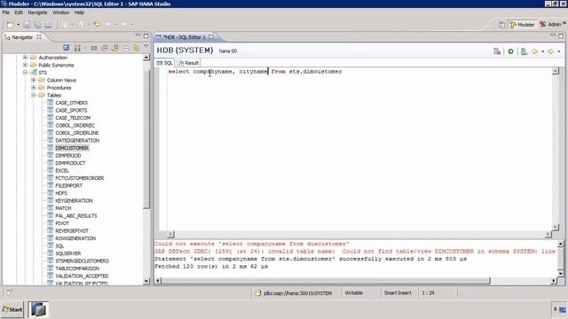The image size is (568, 319).
Task: Open the Navigator view menu dropdown
Action: (146, 46)
